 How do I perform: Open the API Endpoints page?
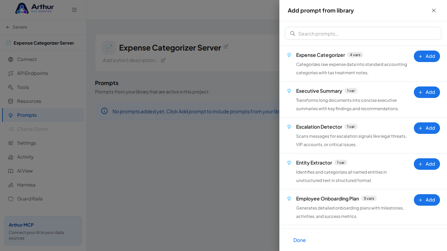pos(43,73)
